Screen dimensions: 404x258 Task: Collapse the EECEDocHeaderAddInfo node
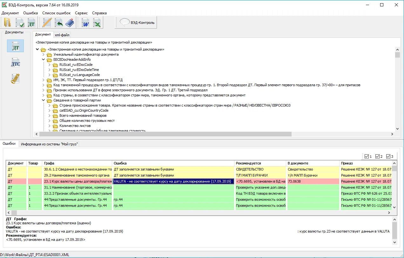pyautogui.click(x=44, y=59)
